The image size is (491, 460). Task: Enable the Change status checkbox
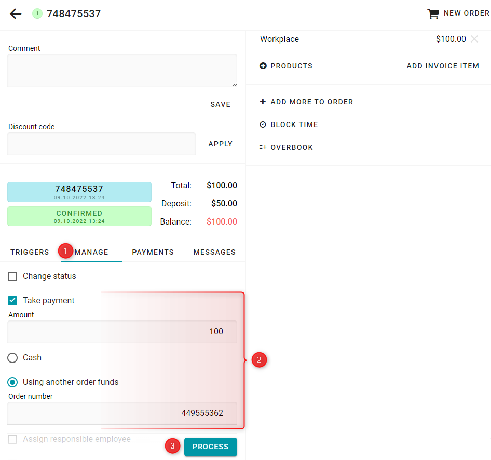12,276
